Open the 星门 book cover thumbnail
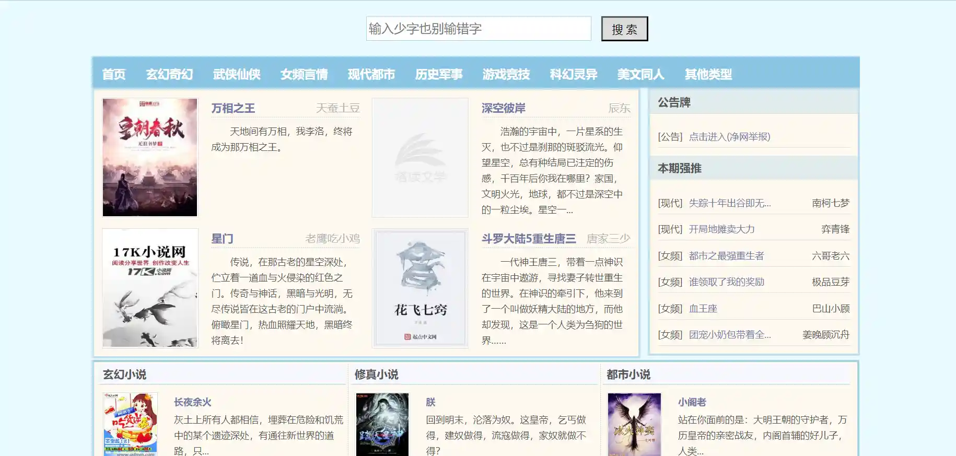Viewport: 956px width, 456px height. click(150, 288)
